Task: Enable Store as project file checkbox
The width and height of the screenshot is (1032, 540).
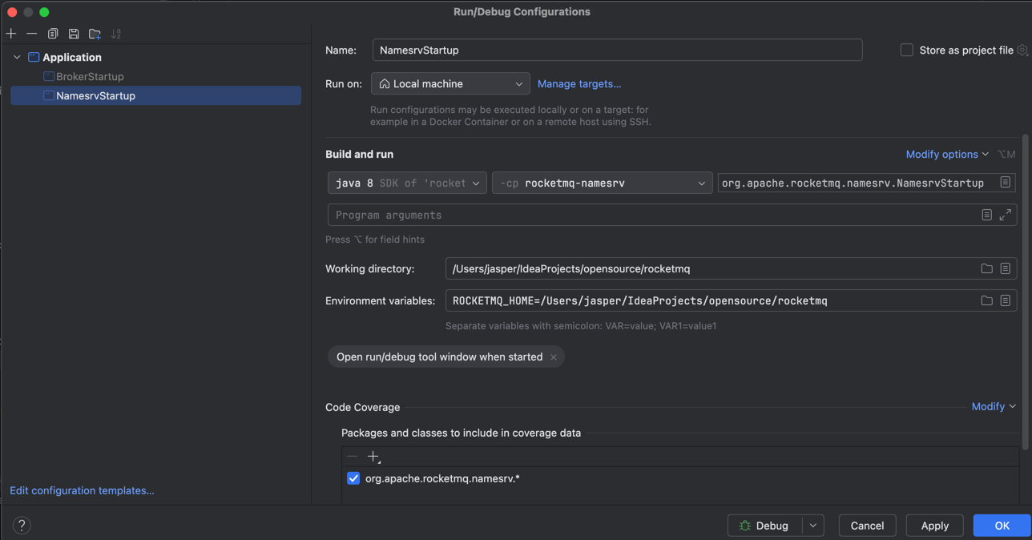Action: (907, 50)
